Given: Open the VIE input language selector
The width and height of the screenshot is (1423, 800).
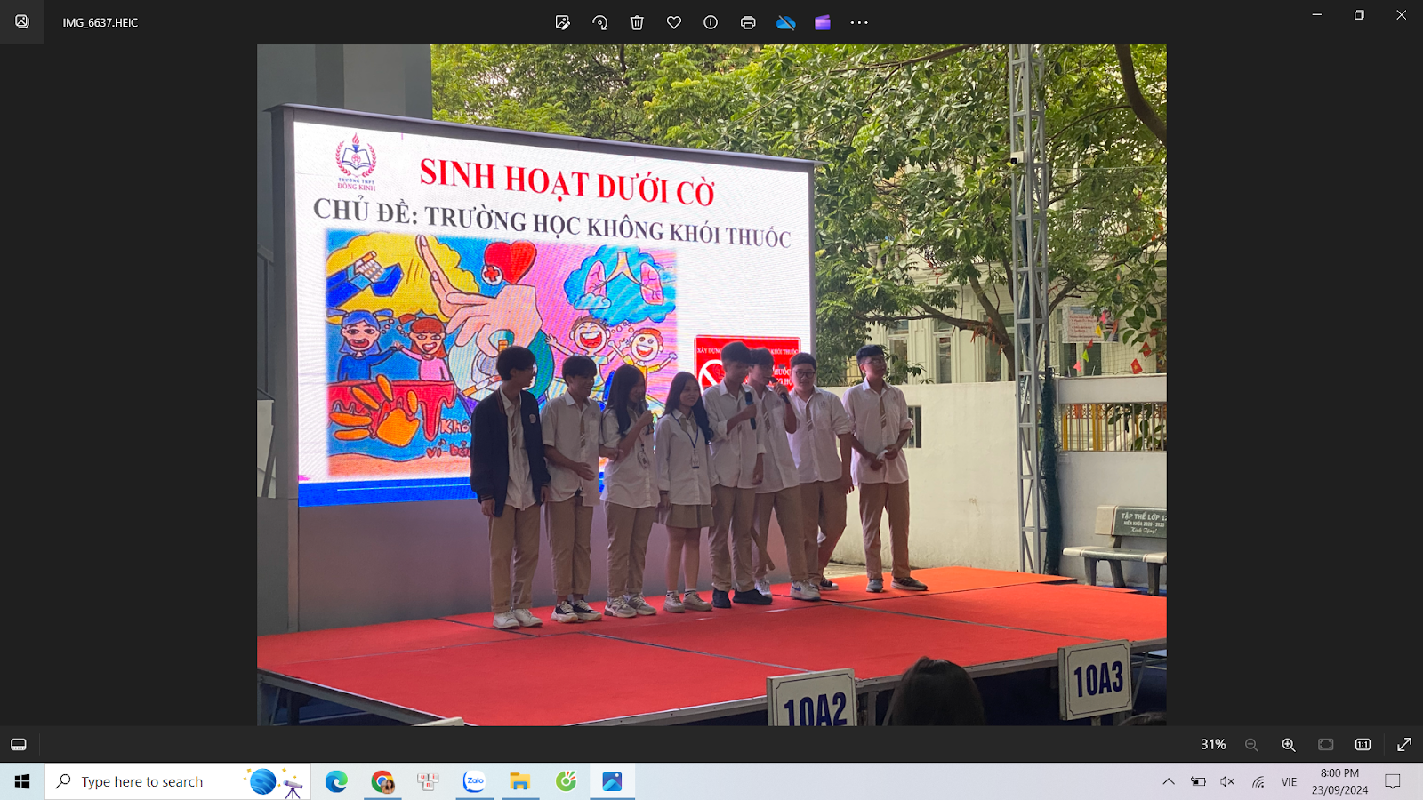Looking at the screenshot, I should click(1289, 781).
